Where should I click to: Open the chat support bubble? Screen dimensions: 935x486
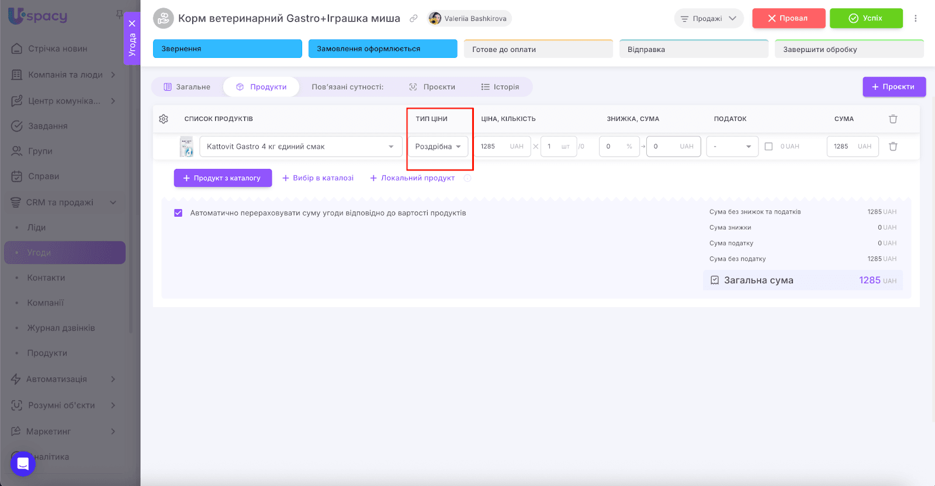(23, 464)
